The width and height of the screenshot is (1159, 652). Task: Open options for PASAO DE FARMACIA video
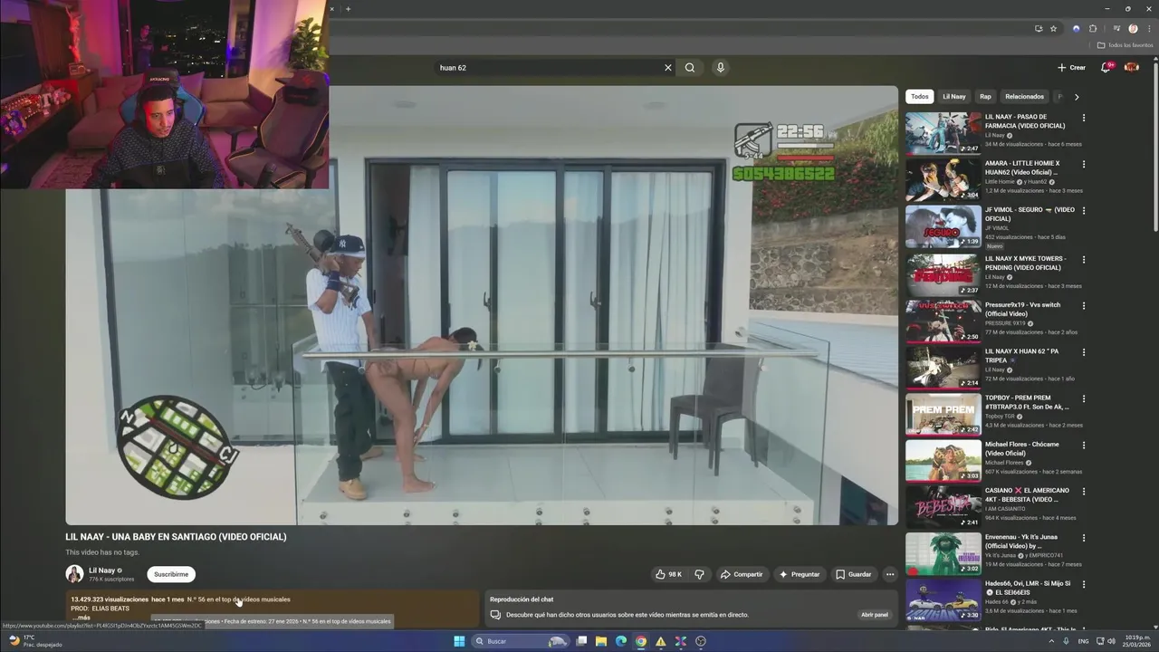click(x=1083, y=118)
